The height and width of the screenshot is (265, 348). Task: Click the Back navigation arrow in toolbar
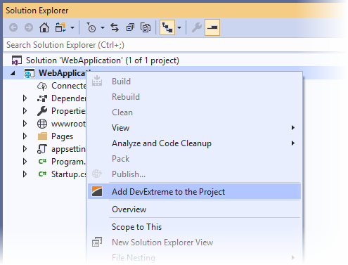(13, 27)
